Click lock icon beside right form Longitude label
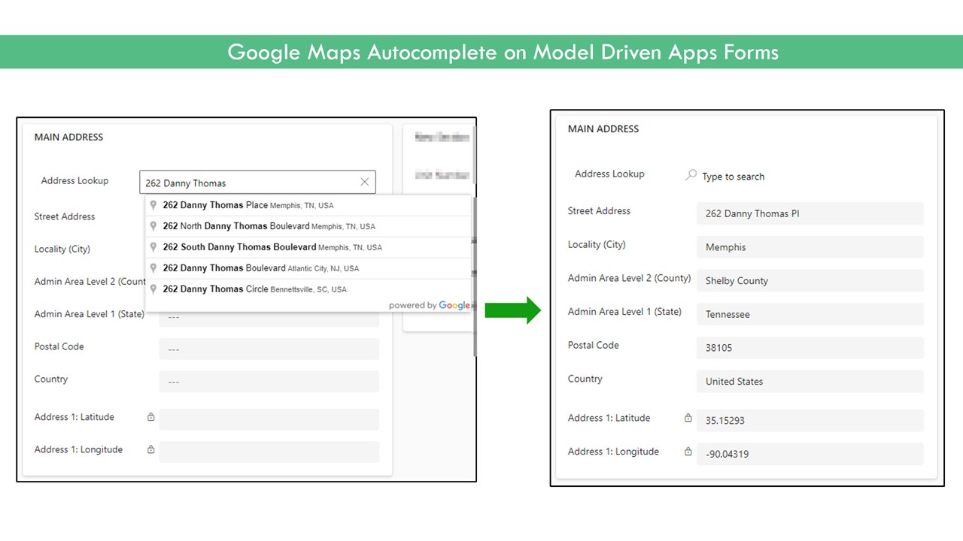This screenshot has width=963, height=541. [x=688, y=452]
